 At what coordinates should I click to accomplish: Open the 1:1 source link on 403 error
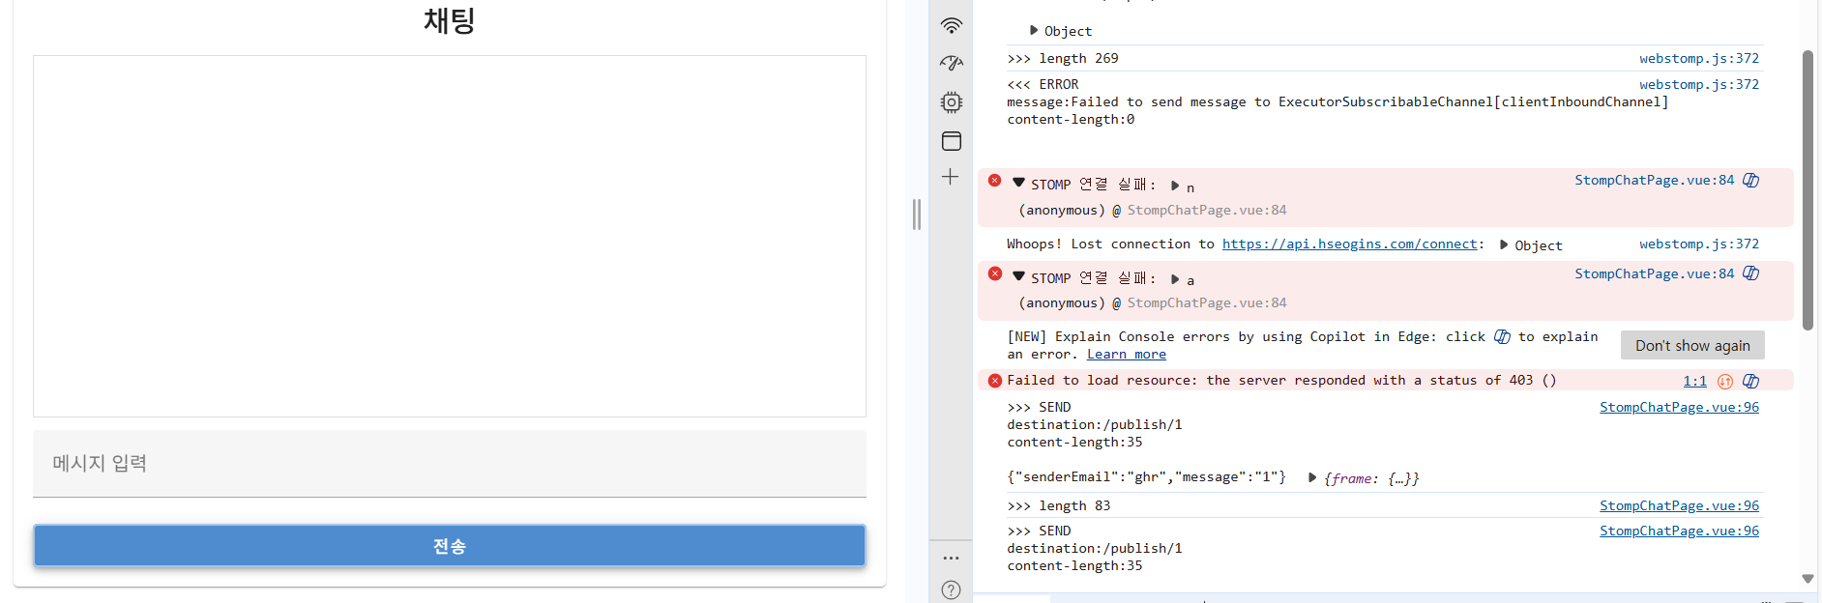(x=1695, y=381)
